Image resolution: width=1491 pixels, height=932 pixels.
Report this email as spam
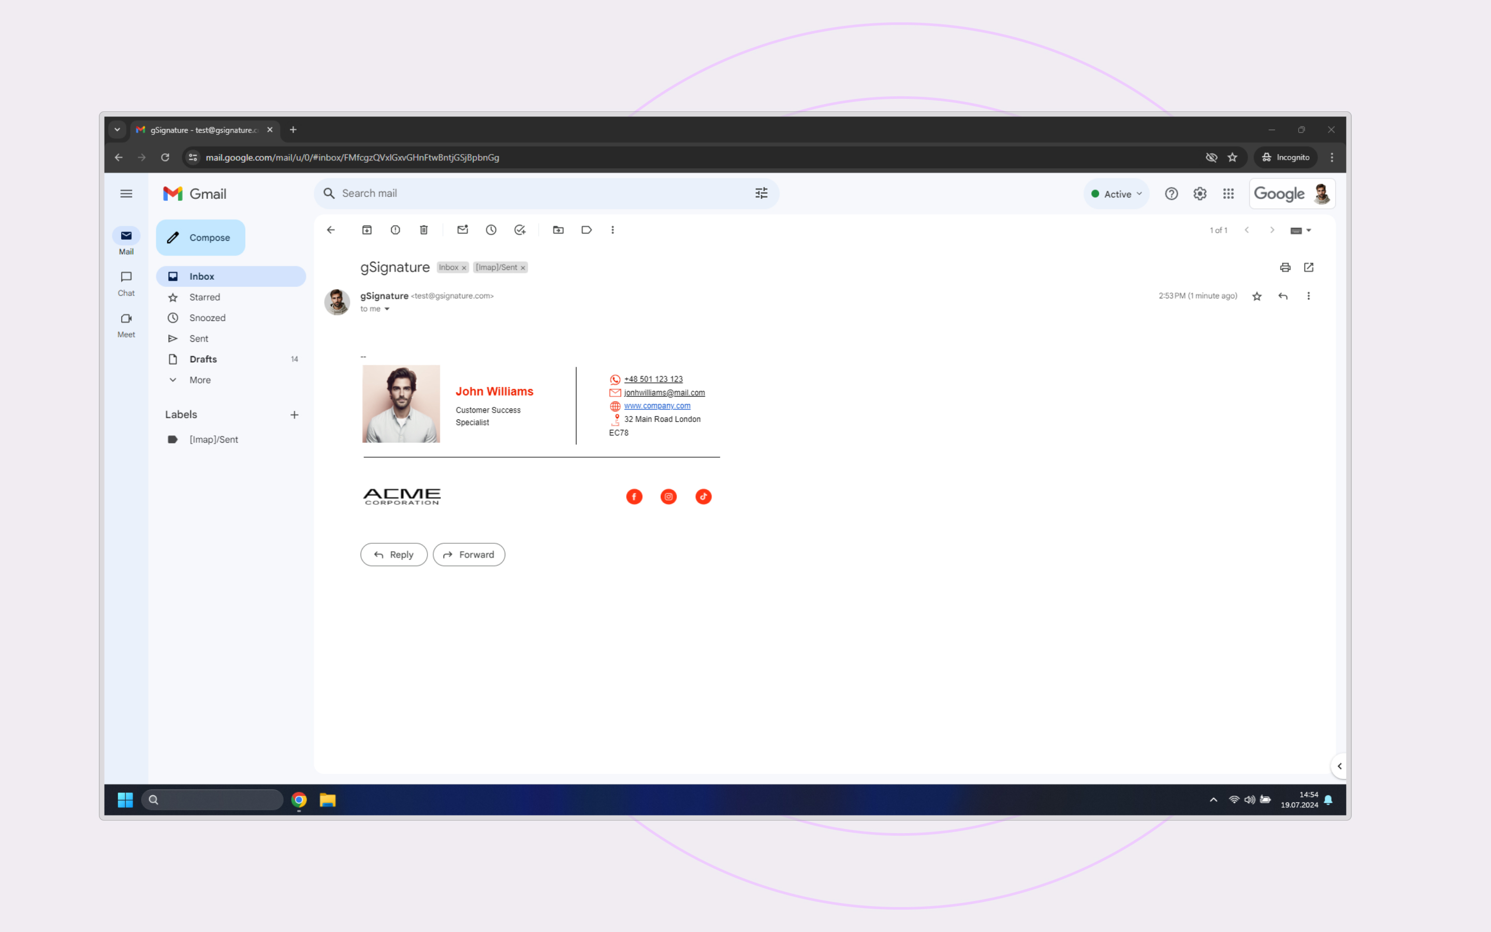click(396, 230)
